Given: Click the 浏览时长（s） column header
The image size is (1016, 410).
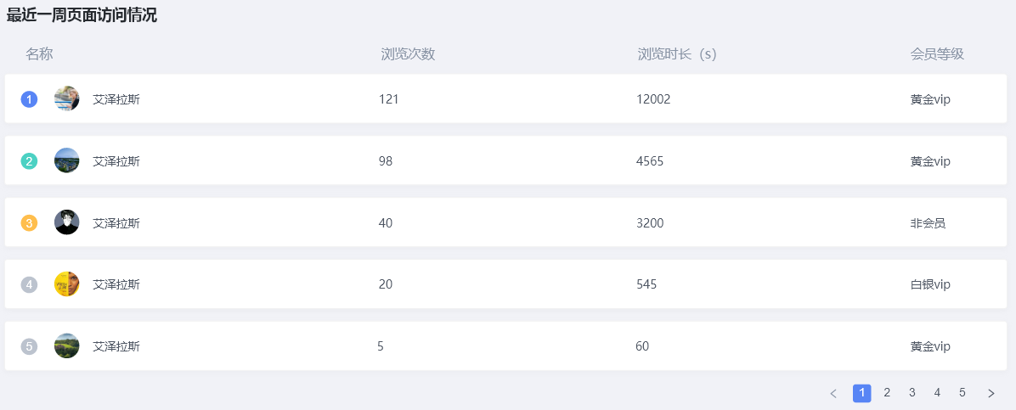Looking at the screenshot, I should pyautogui.click(x=677, y=54).
